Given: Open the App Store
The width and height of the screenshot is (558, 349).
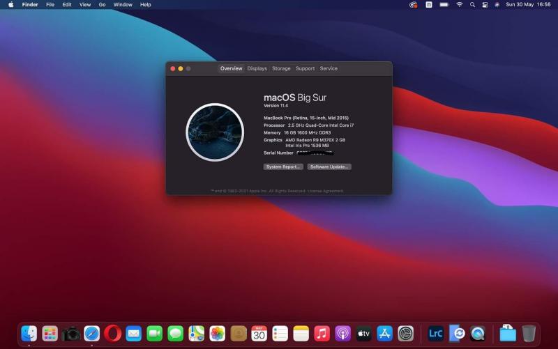Looking at the screenshot, I should 385,334.
